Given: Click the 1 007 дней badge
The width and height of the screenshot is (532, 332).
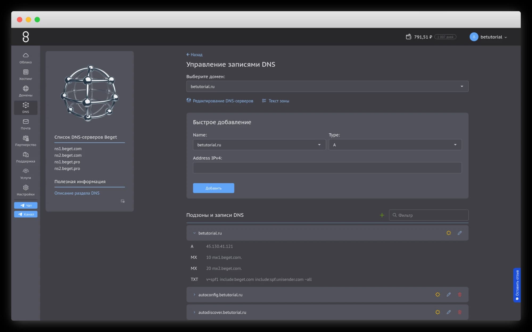Looking at the screenshot, I should pyautogui.click(x=445, y=37).
